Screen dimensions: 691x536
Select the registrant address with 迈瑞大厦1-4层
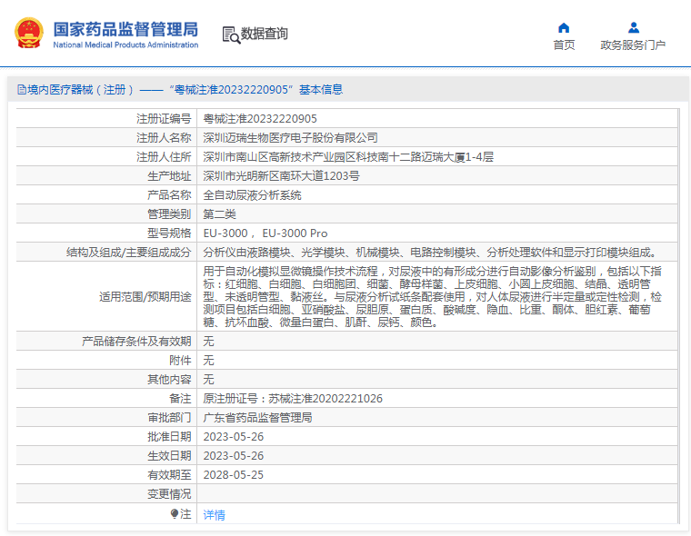[x=348, y=157]
